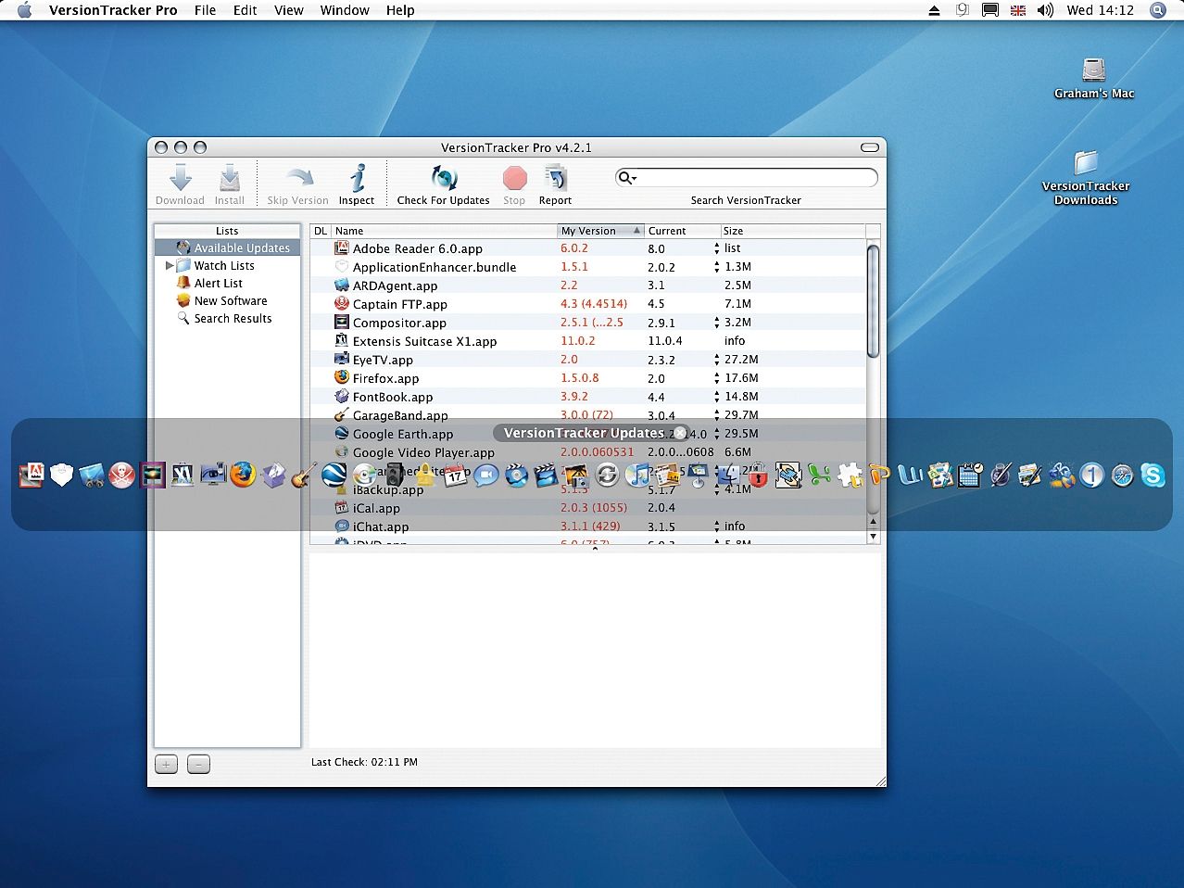The width and height of the screenshot is (1184, 888).
Task: Select the EyeTV monitor icon in overlay
Action: [x=213, y=476]
